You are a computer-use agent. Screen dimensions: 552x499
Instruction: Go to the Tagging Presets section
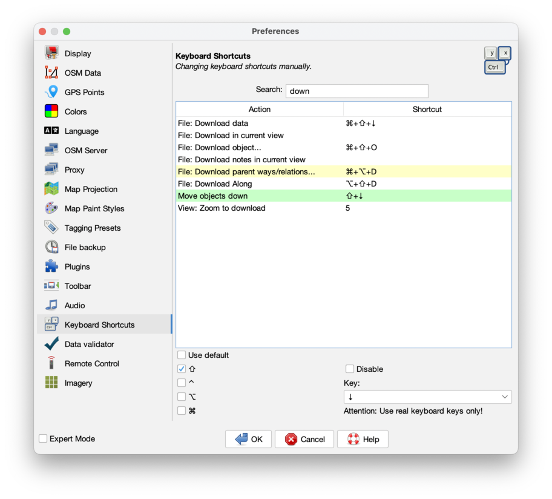pos(92,228)
